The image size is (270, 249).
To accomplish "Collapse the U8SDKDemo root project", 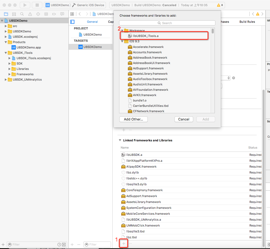I will [x=2, y=21].
